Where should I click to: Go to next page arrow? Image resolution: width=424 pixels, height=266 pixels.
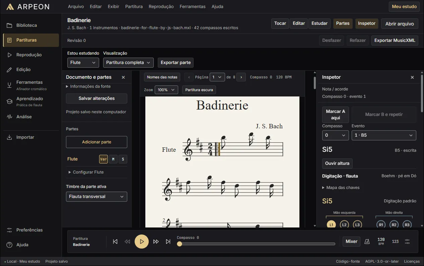241,77
